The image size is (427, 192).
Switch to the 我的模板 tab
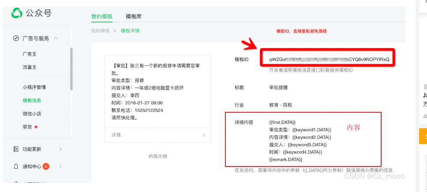[x=101, y=16]
